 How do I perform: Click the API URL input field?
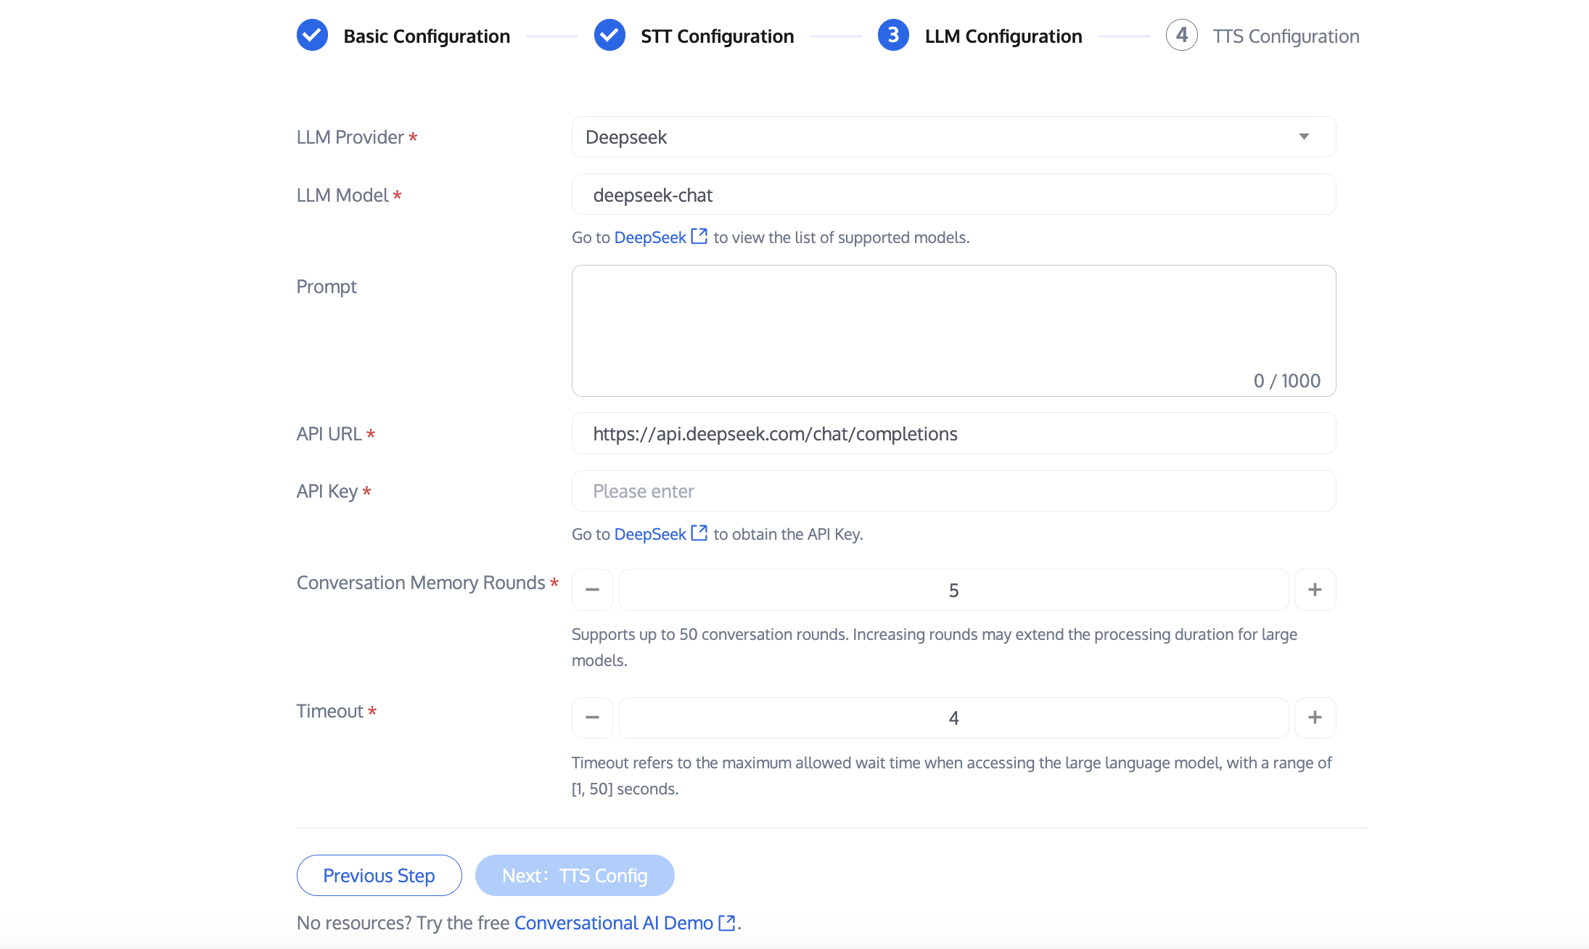click(x=953, y=434)
